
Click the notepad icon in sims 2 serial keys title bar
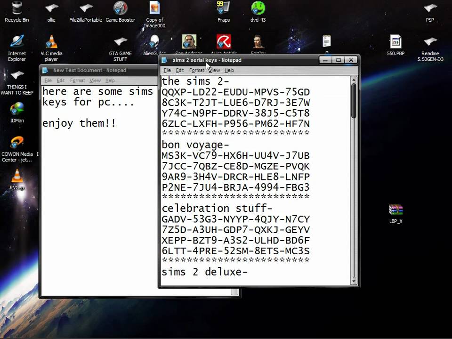[x=164, y=60]
